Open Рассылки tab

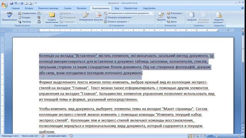click(81, 8)
